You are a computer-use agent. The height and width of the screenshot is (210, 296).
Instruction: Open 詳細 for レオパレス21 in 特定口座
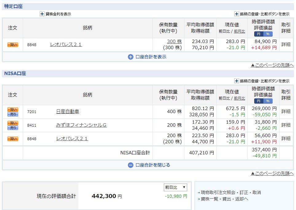286,44
